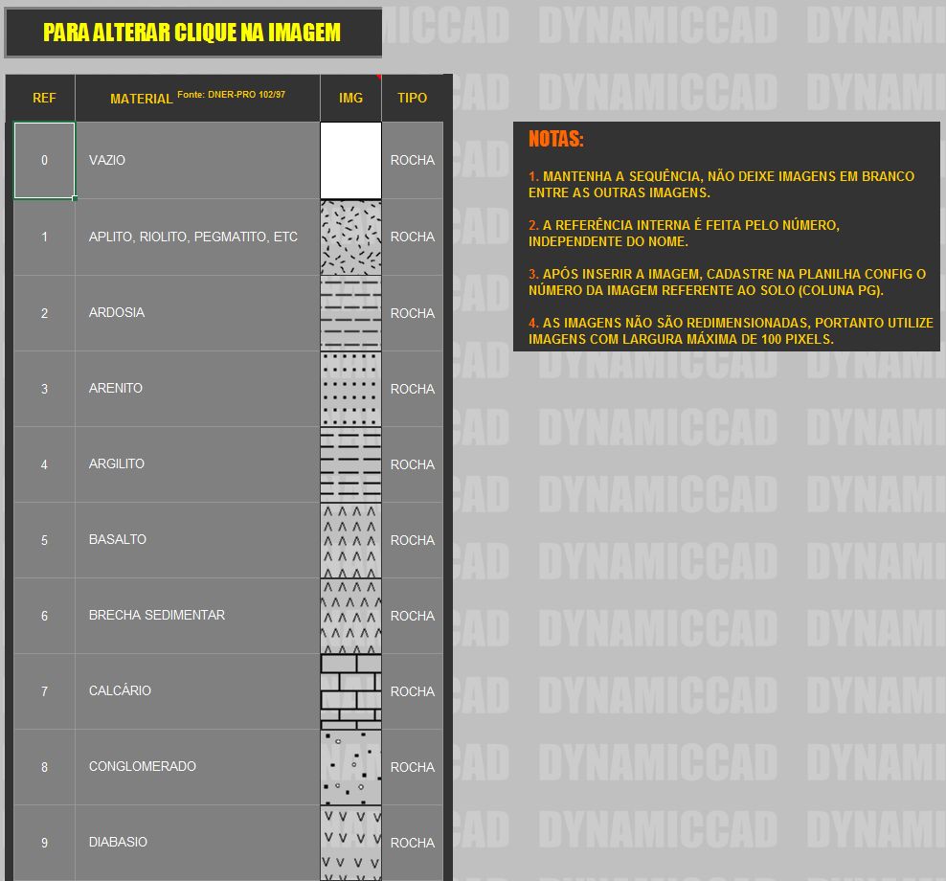
Task: Select REF cell number 8
Action: tap(44, 767)
